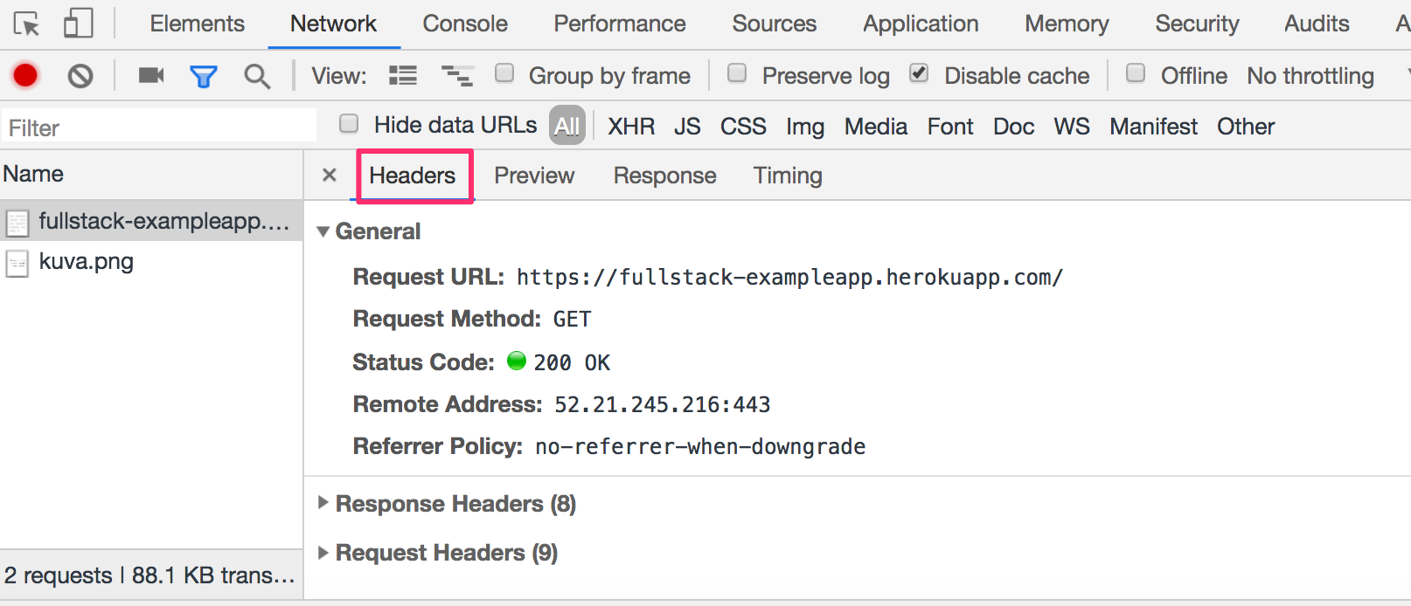Viewport: 1411px width, 606px height.
Task: Expand Request Headers (9)
Action: [323, 553]
